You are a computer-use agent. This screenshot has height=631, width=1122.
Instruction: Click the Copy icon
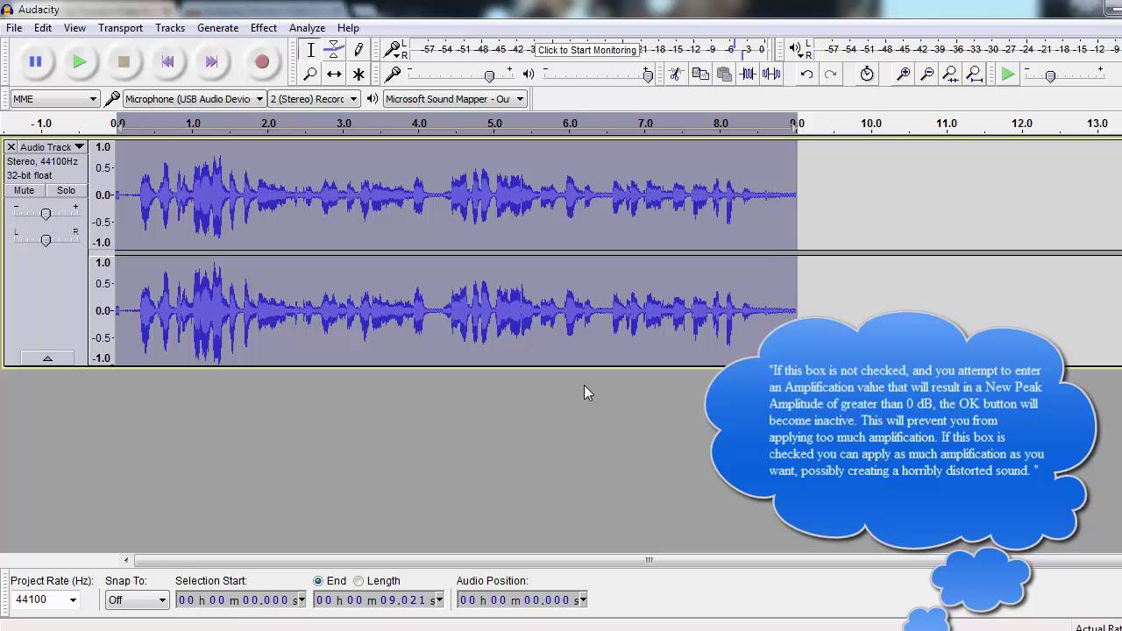pos(699,74)
